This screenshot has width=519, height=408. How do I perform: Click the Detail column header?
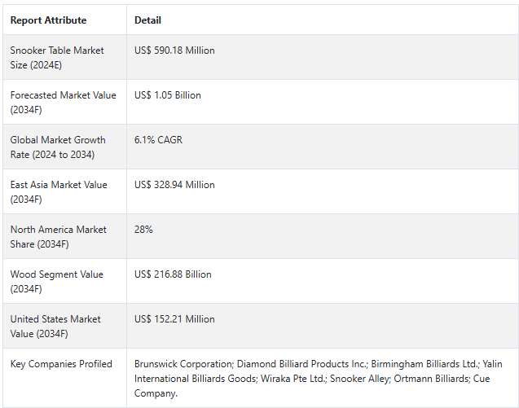pyautogui.click(x=147, y=20)
